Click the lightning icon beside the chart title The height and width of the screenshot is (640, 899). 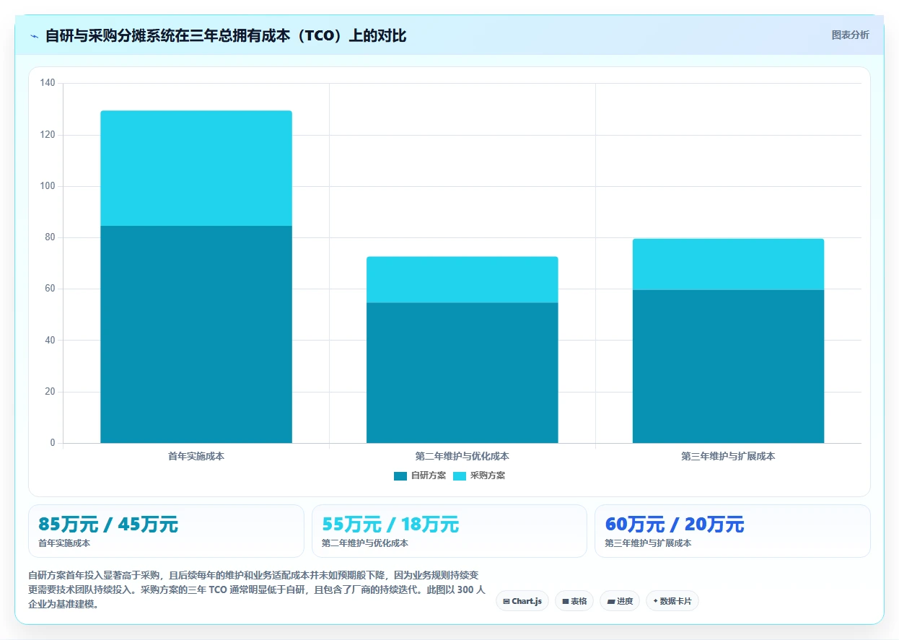pyautogui.click(x=34, y=36)
